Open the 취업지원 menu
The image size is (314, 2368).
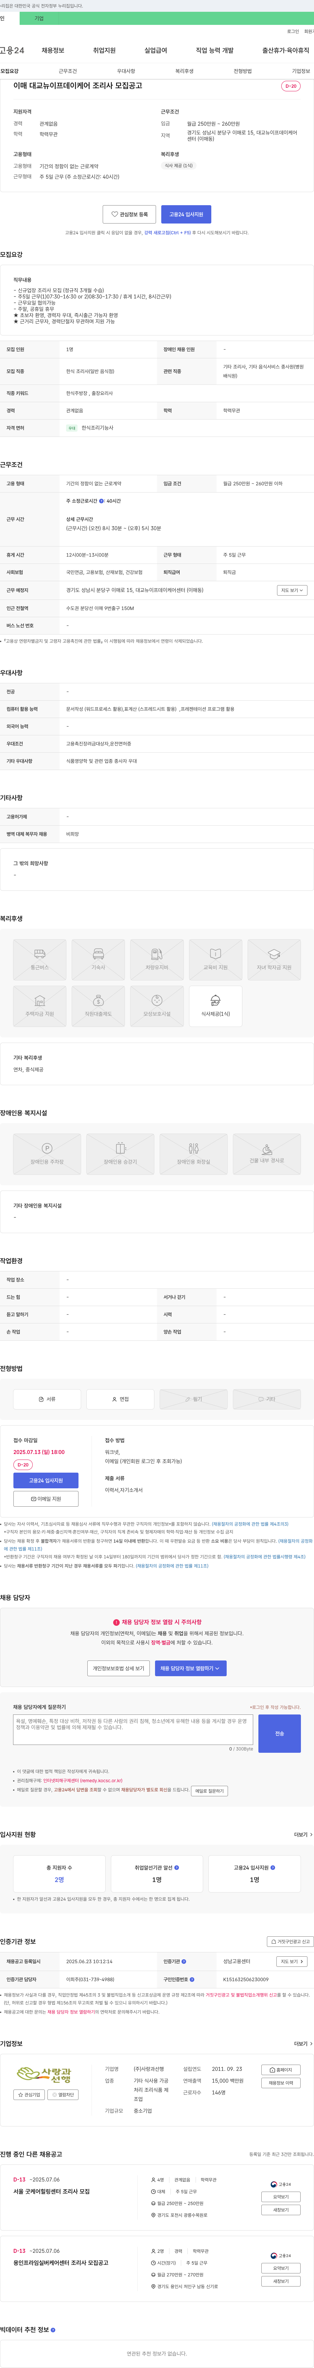(105, 50)
